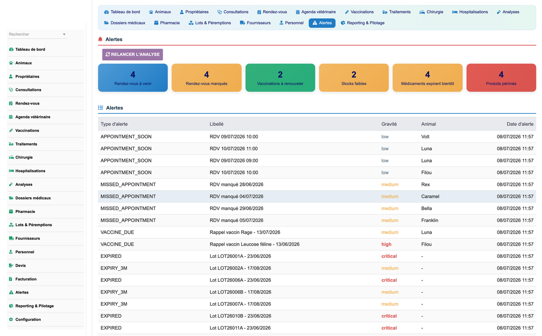The height and width of the screenshot is (336, 542).
Task: Click the bed icon beside sidebar Hospitalisations
Action: [11, 171]
